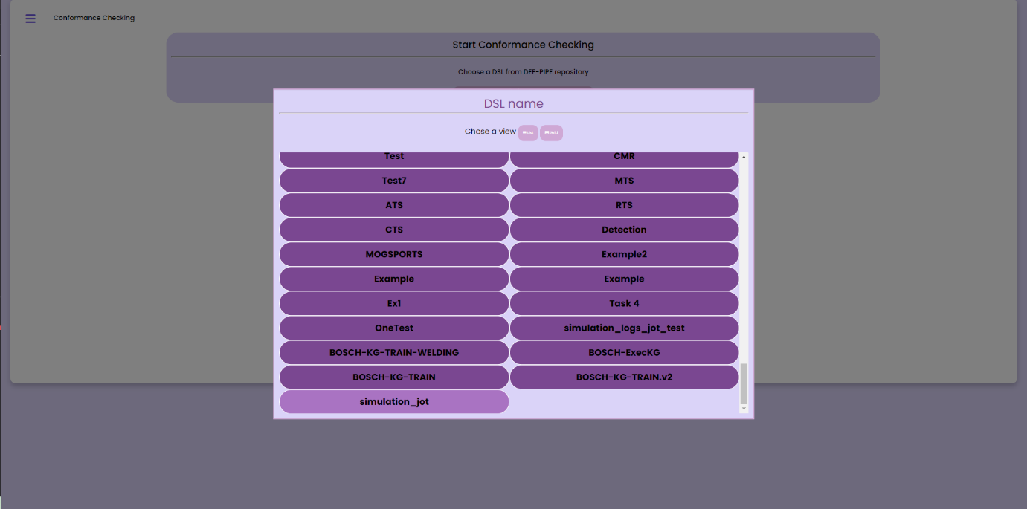This screenshot has width=1027, height=509.
Task: Click the Conformance Checking page title
Action: (94, 18)
